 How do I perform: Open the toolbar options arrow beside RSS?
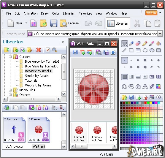click(x=160, y=13)
